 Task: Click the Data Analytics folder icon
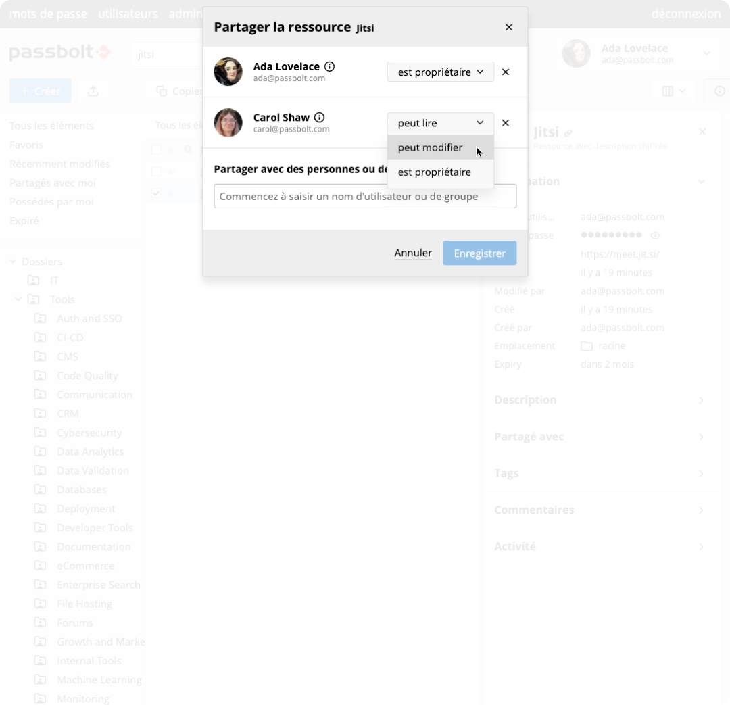click(x=40, y=452)
